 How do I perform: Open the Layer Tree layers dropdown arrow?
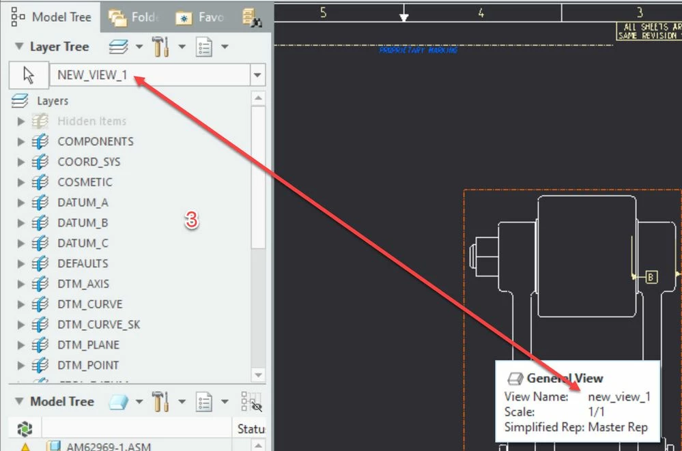pos(139,46)
